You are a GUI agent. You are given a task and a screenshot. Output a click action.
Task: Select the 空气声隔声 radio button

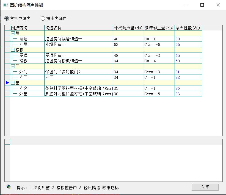coord(7,18)
